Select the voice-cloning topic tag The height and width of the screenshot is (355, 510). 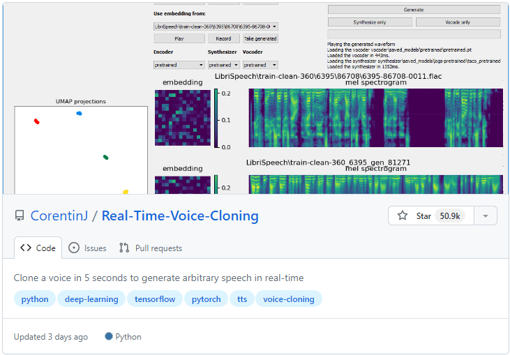289,299
